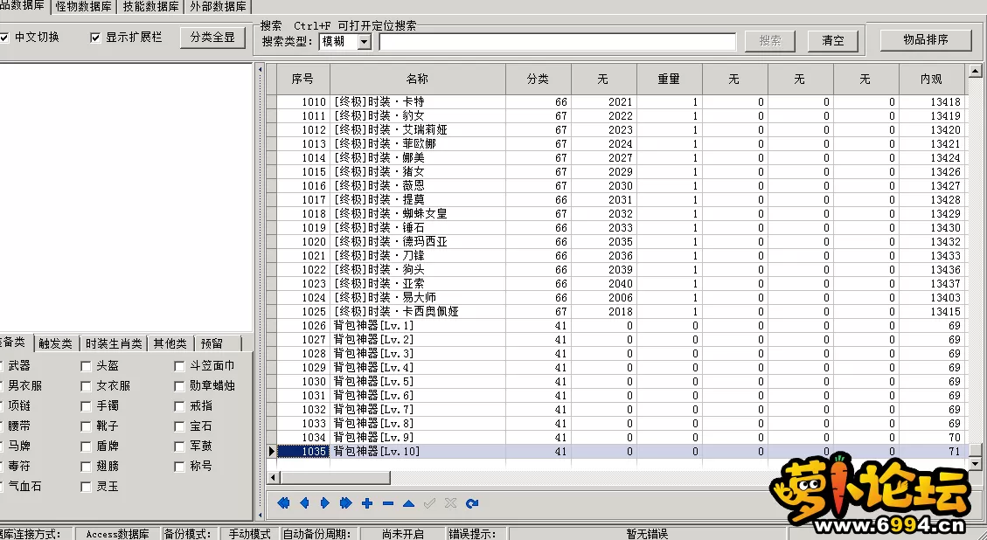Click the 暂无错误 status text
The width and height of the screenshot is (987, 540).
click(647, 534)
